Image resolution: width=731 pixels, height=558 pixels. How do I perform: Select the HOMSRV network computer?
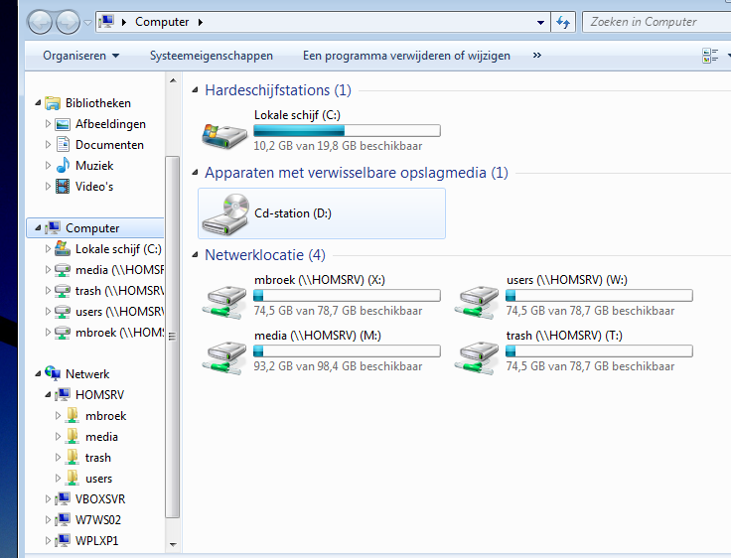(99, 395)
